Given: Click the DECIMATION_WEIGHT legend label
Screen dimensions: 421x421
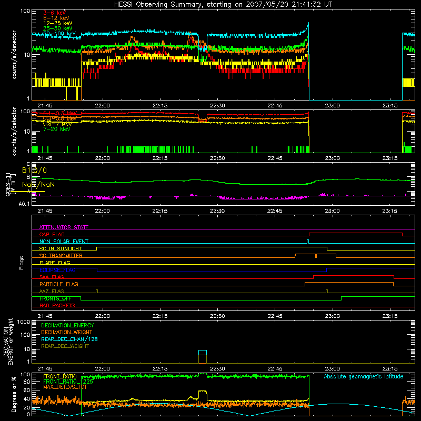Looking at the screenshot, I should point(67,332).
